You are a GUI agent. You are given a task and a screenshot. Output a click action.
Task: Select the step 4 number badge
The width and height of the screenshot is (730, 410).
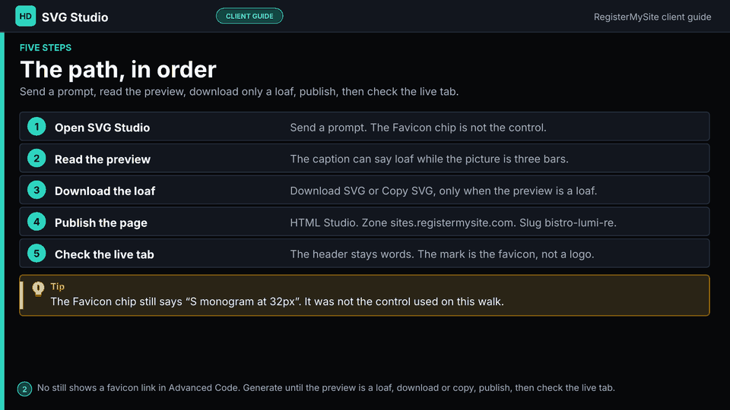(x=36, y=222)
